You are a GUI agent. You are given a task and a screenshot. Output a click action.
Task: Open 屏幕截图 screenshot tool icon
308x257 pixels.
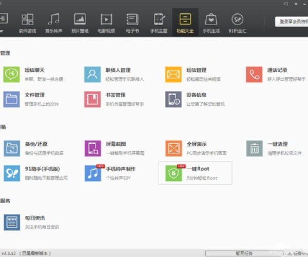pyautogui.click(x=93, y=149)
